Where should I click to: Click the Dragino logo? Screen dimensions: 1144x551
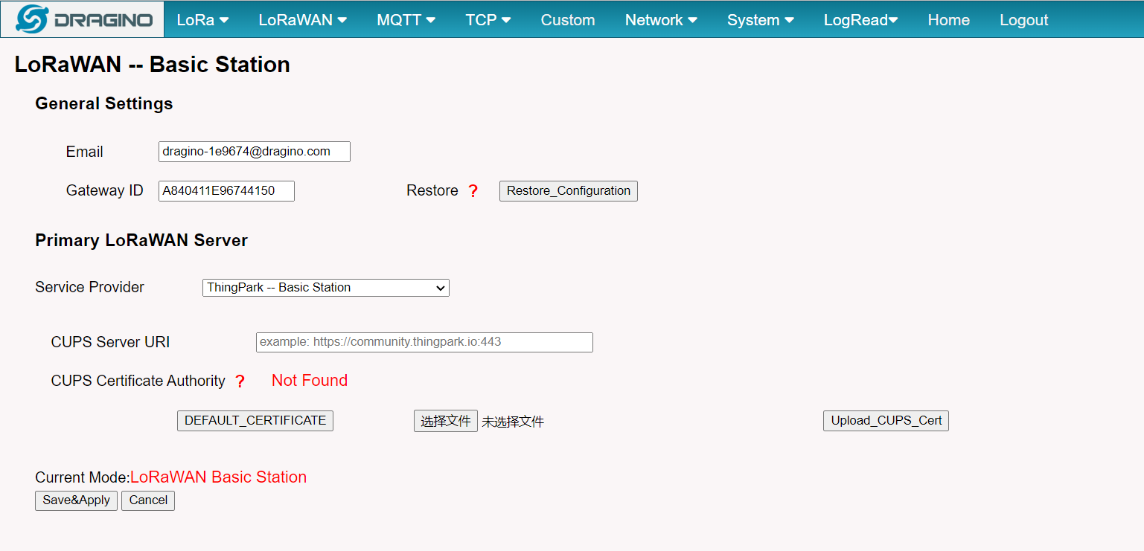point(83,19)
